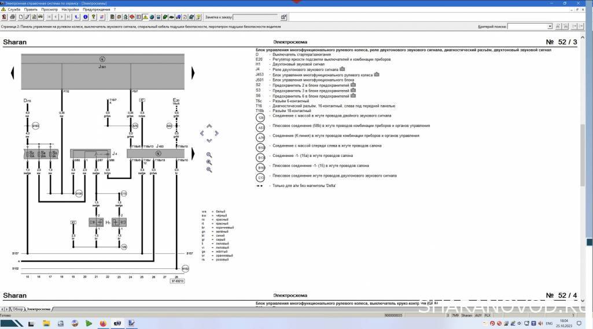Click black right arrow beside J501 block
The image size is (593, 329).
coord(193,73)
